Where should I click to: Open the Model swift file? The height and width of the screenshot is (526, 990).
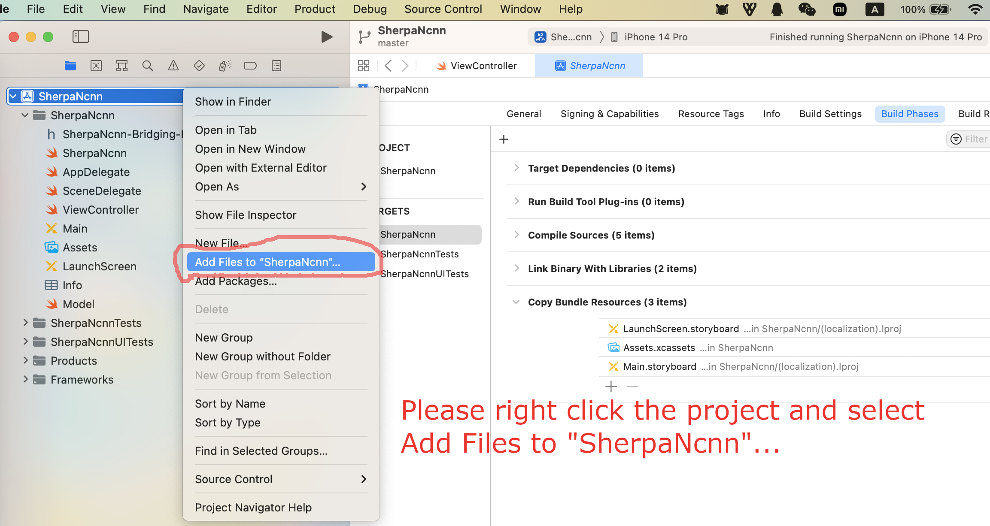coord(70,304)
